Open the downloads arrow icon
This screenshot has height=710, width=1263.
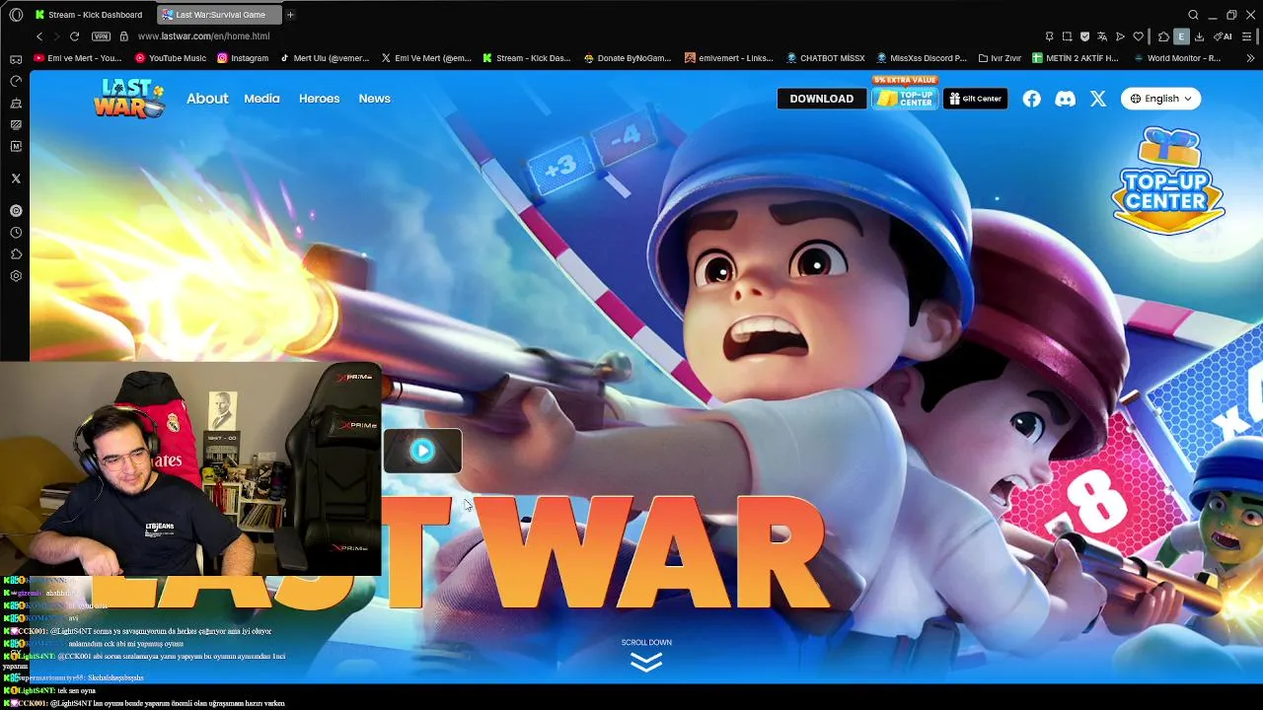coord(1199,36)
